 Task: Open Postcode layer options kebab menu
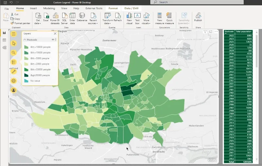pos(56,40)
